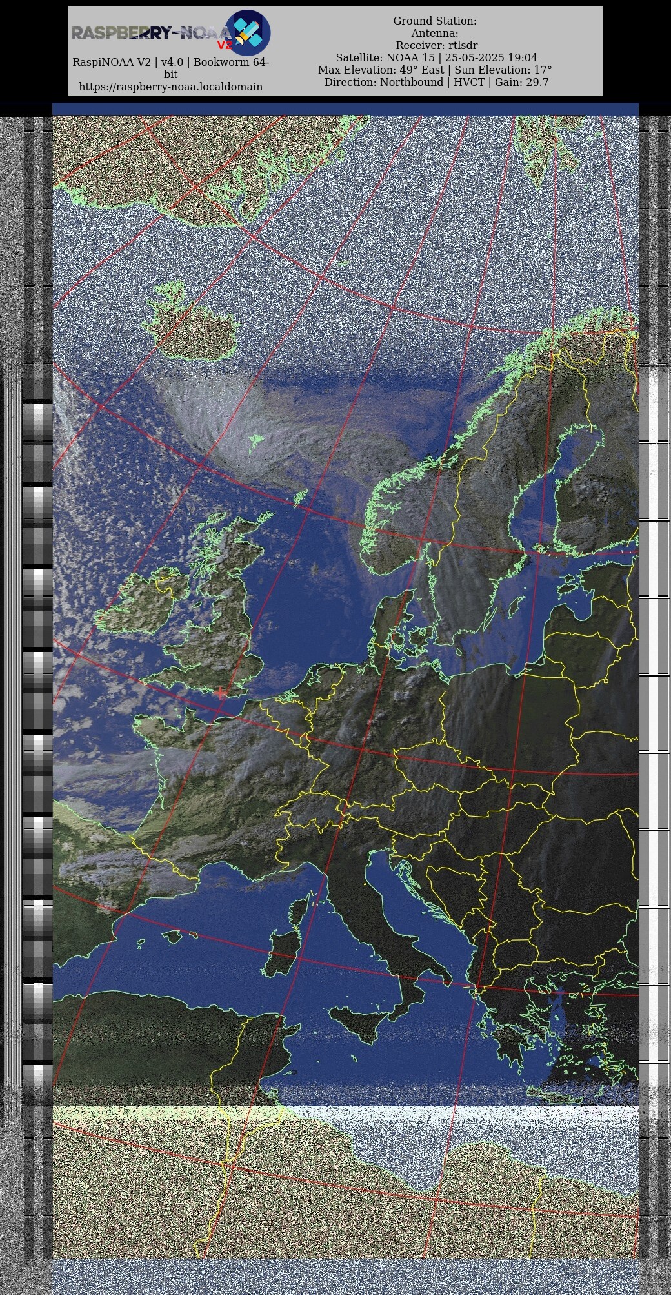The height and width of the screenshot is (1295, 671).
Task: Click the 'Sun Elevation: 17°' text
Action: (x=503, y=70)
